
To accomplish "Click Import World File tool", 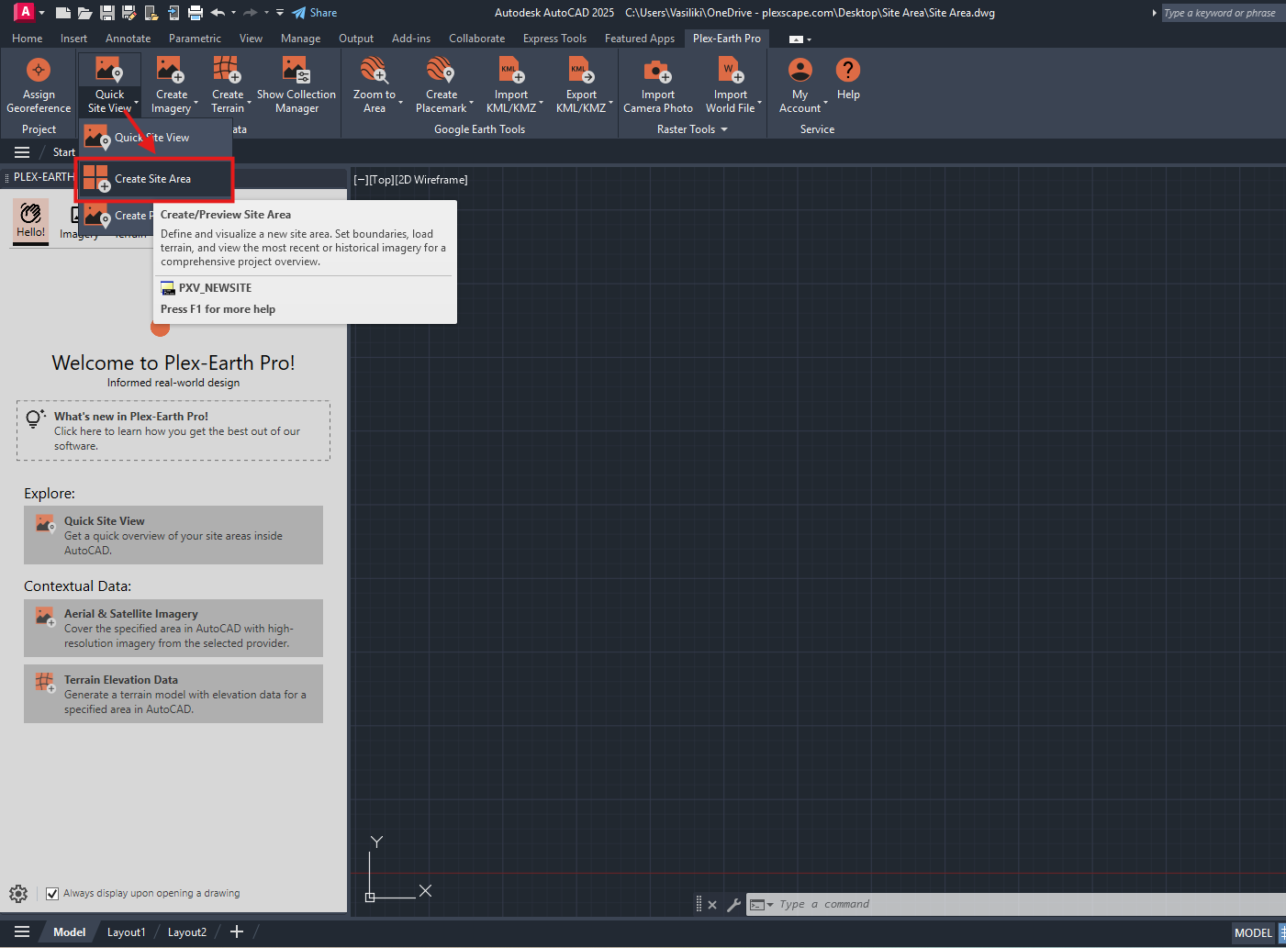I will [731, 85].
